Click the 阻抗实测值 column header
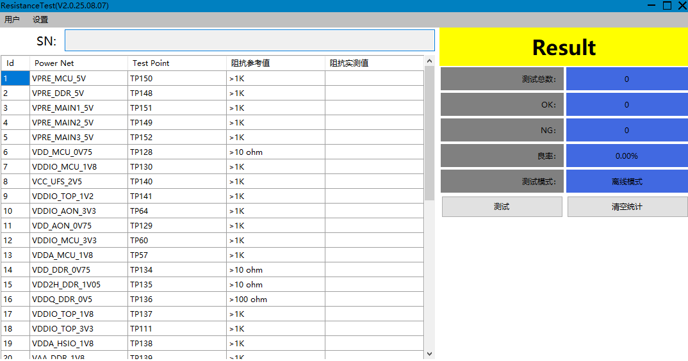The width and height of the screenshot is (688, 361). pos(375,63)
